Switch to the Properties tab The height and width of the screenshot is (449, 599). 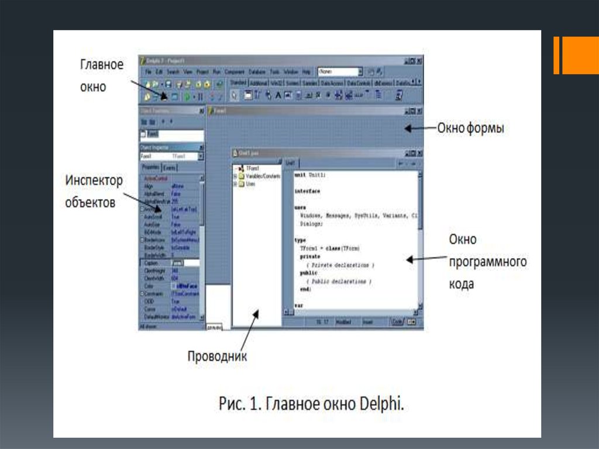pos(150,167)
